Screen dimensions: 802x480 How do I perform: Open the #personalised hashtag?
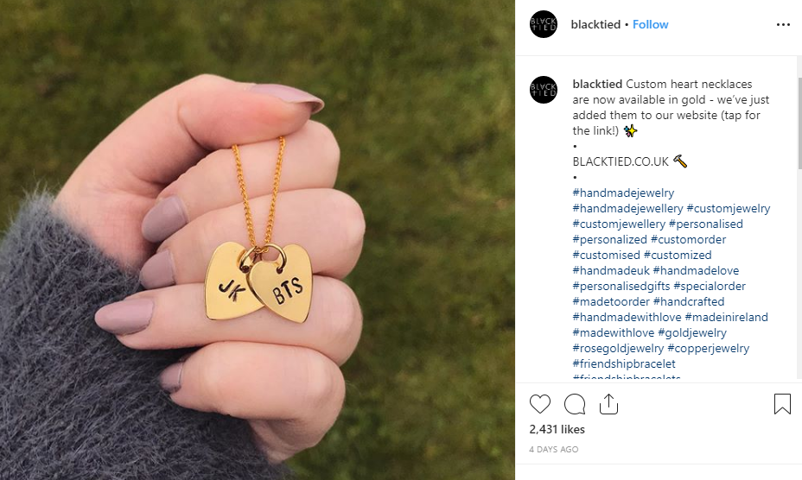(x=705, y=224)
